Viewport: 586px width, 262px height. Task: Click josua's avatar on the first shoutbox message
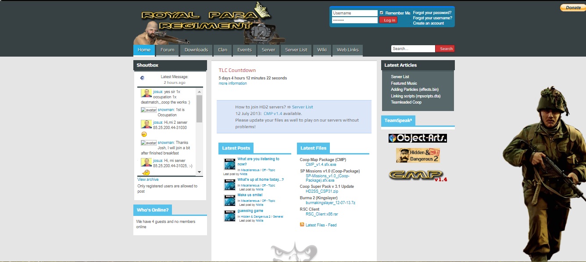click(146, 93)
